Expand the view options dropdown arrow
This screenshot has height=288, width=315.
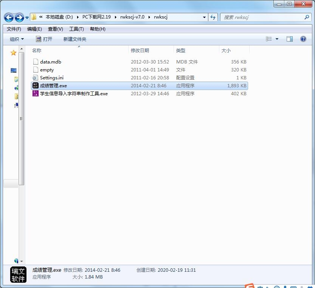pos(277,39)
